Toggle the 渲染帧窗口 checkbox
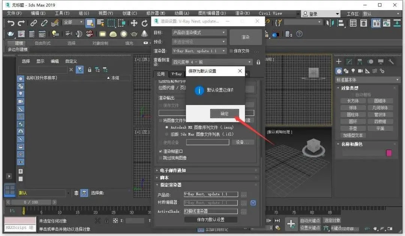Viewport: 405px width, 236px height. tap(160, 152)
